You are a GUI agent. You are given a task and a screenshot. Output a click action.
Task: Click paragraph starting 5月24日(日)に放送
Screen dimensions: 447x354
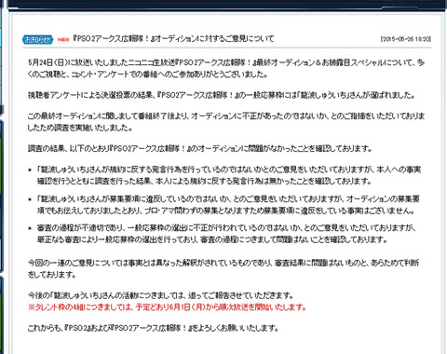[x=226, y=68]
